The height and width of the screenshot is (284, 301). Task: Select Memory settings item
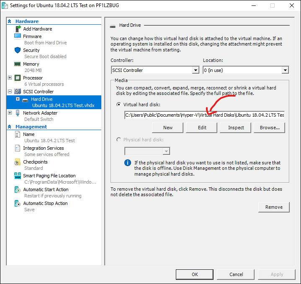pos(31,64)
